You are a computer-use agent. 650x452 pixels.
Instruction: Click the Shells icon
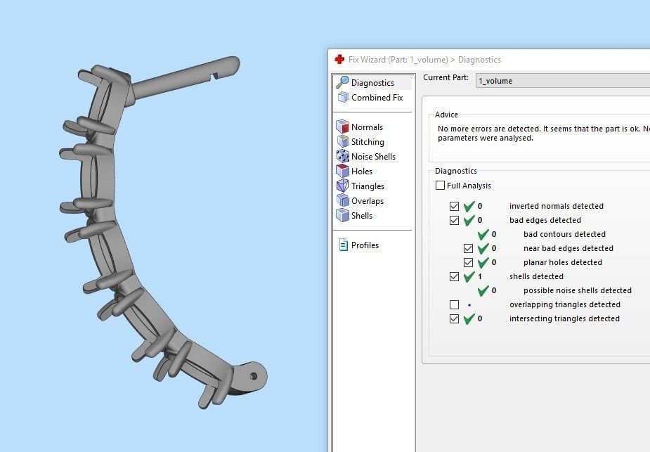coord(342,215)
